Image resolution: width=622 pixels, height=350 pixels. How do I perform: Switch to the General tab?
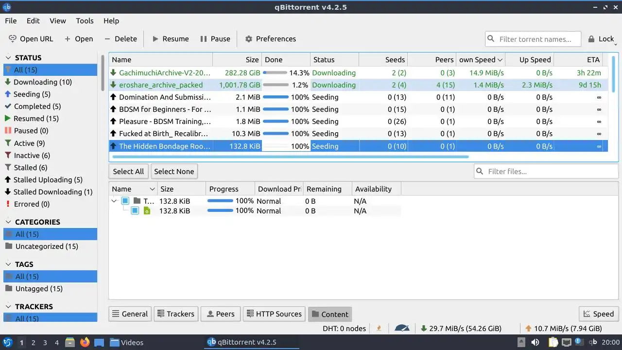tap(130, 314)
